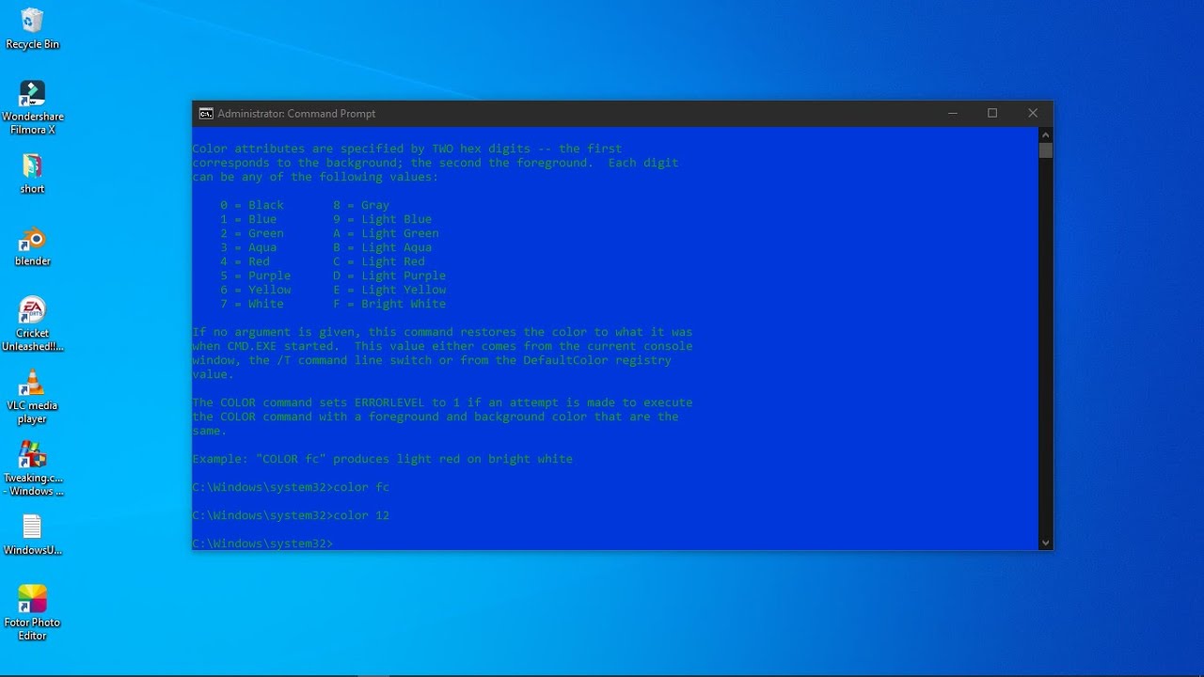1204x677 pixels.
Task: Click the '7 = White' entry
Action: tap(252, 304)
